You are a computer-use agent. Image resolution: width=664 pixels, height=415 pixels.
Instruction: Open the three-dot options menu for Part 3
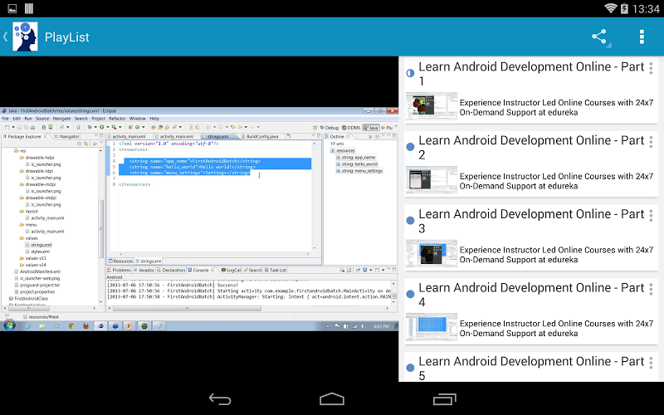click(x=651, y=215)
